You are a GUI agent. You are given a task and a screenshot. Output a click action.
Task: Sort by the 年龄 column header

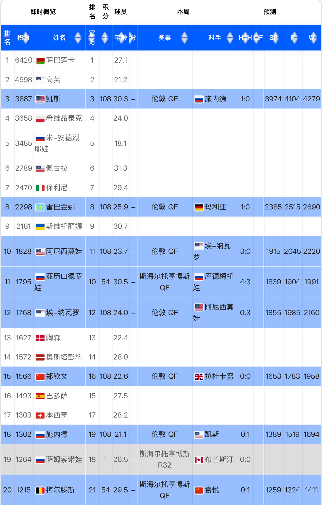tap(121, 38)
